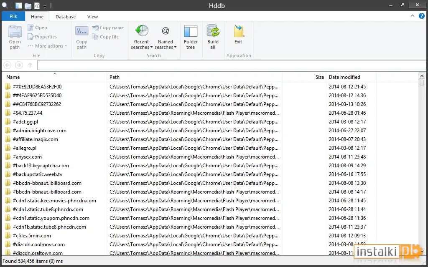Viewport: 428px width, 267px height.
Task: Open the Plik file menu
Action: 13,16
